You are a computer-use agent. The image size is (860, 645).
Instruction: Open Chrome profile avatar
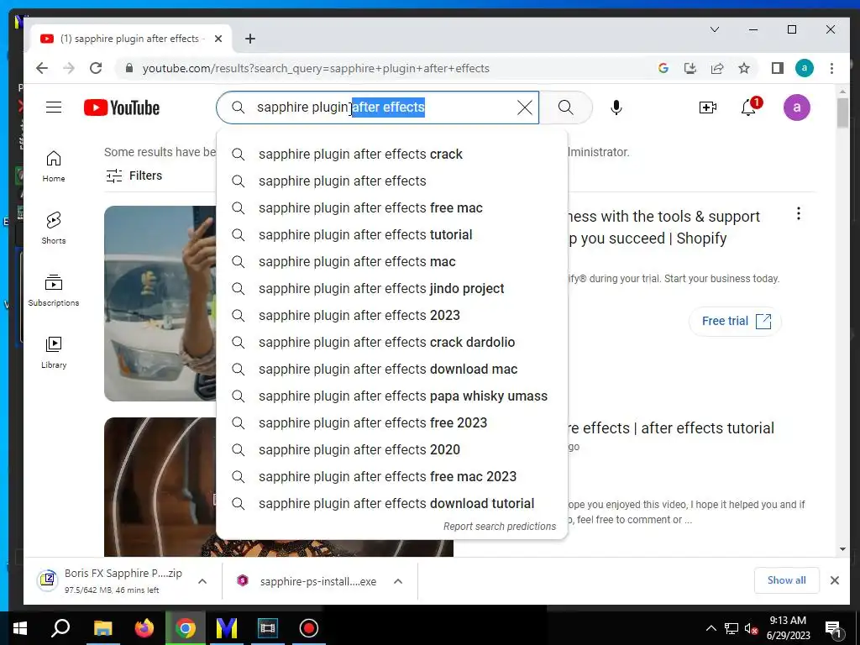804,68
